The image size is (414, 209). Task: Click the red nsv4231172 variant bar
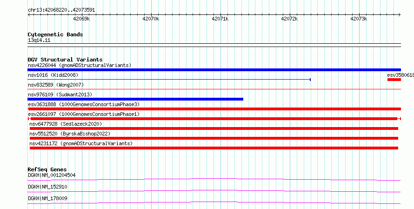[x=214, y=148]
